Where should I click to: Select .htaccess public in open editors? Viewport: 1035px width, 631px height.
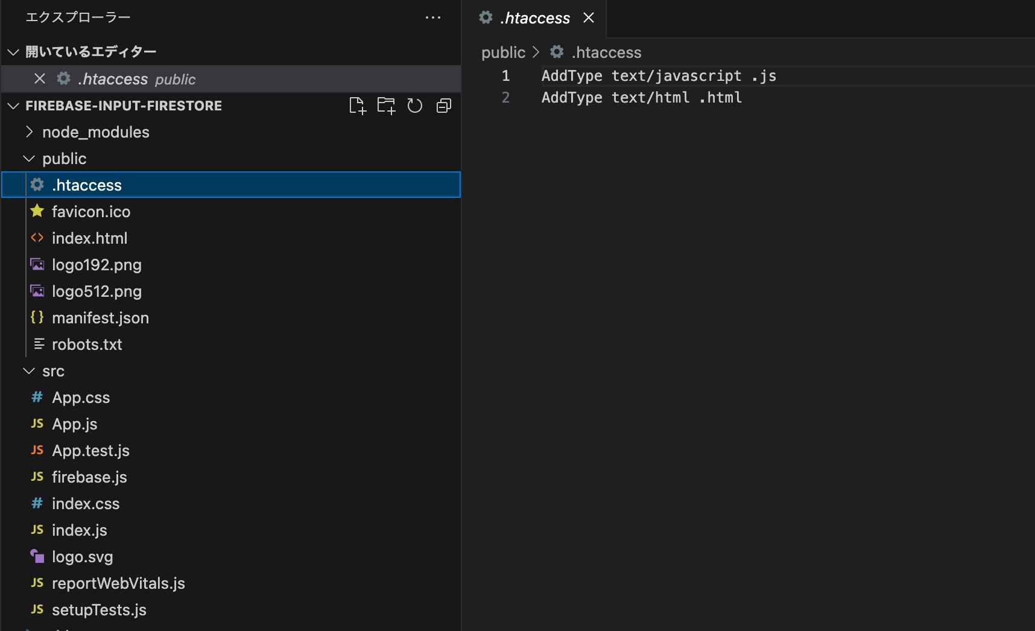tap(231, 78)
